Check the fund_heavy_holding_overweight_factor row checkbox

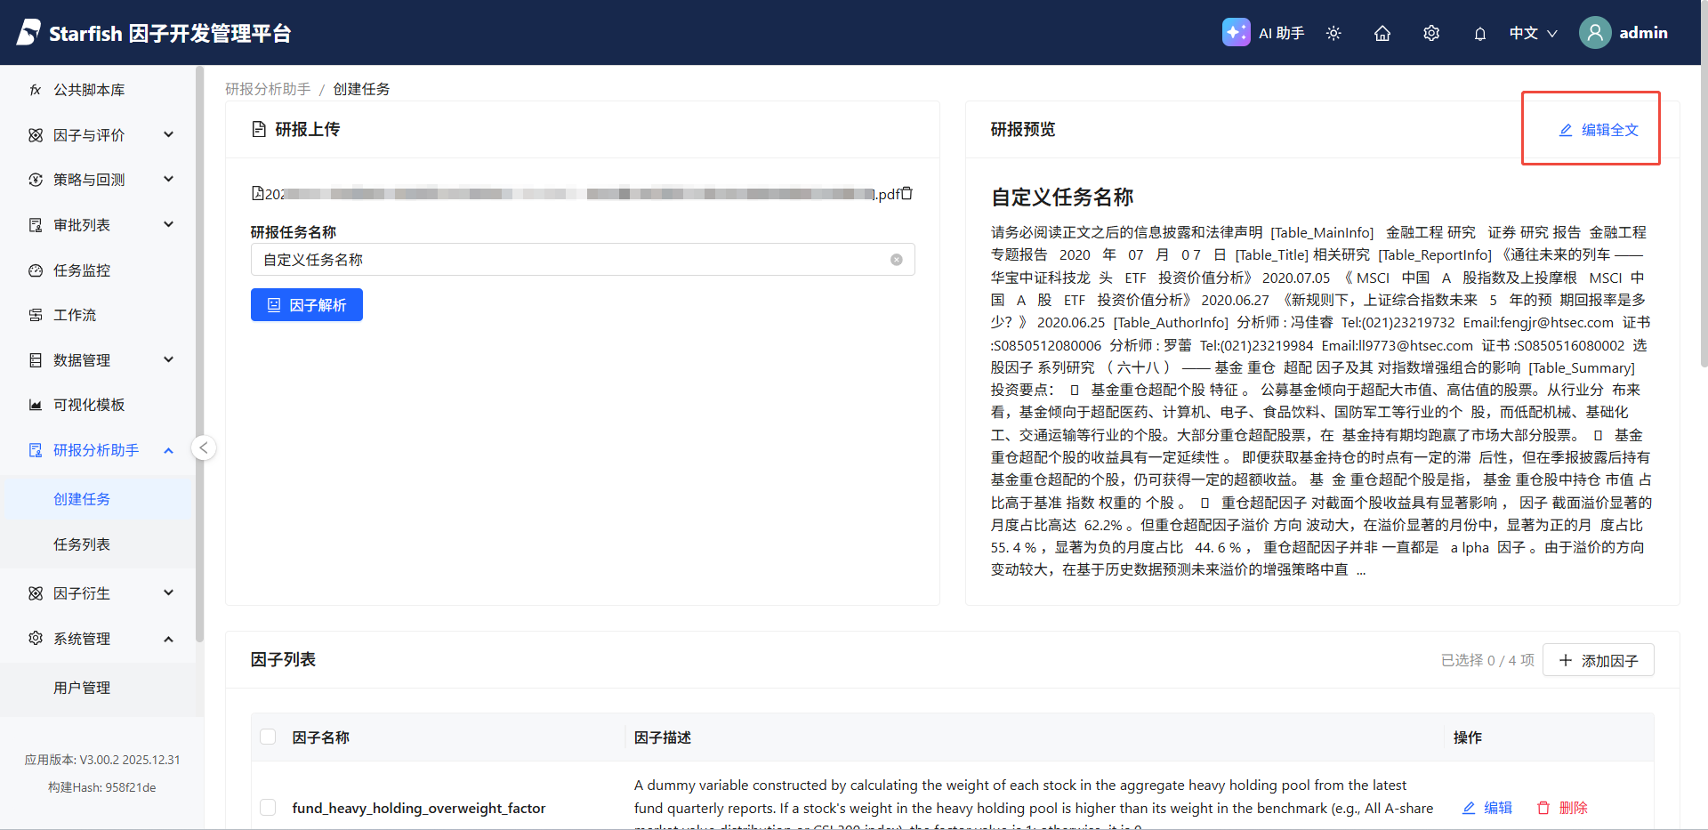pyautogui.click(x=268, y=807)
